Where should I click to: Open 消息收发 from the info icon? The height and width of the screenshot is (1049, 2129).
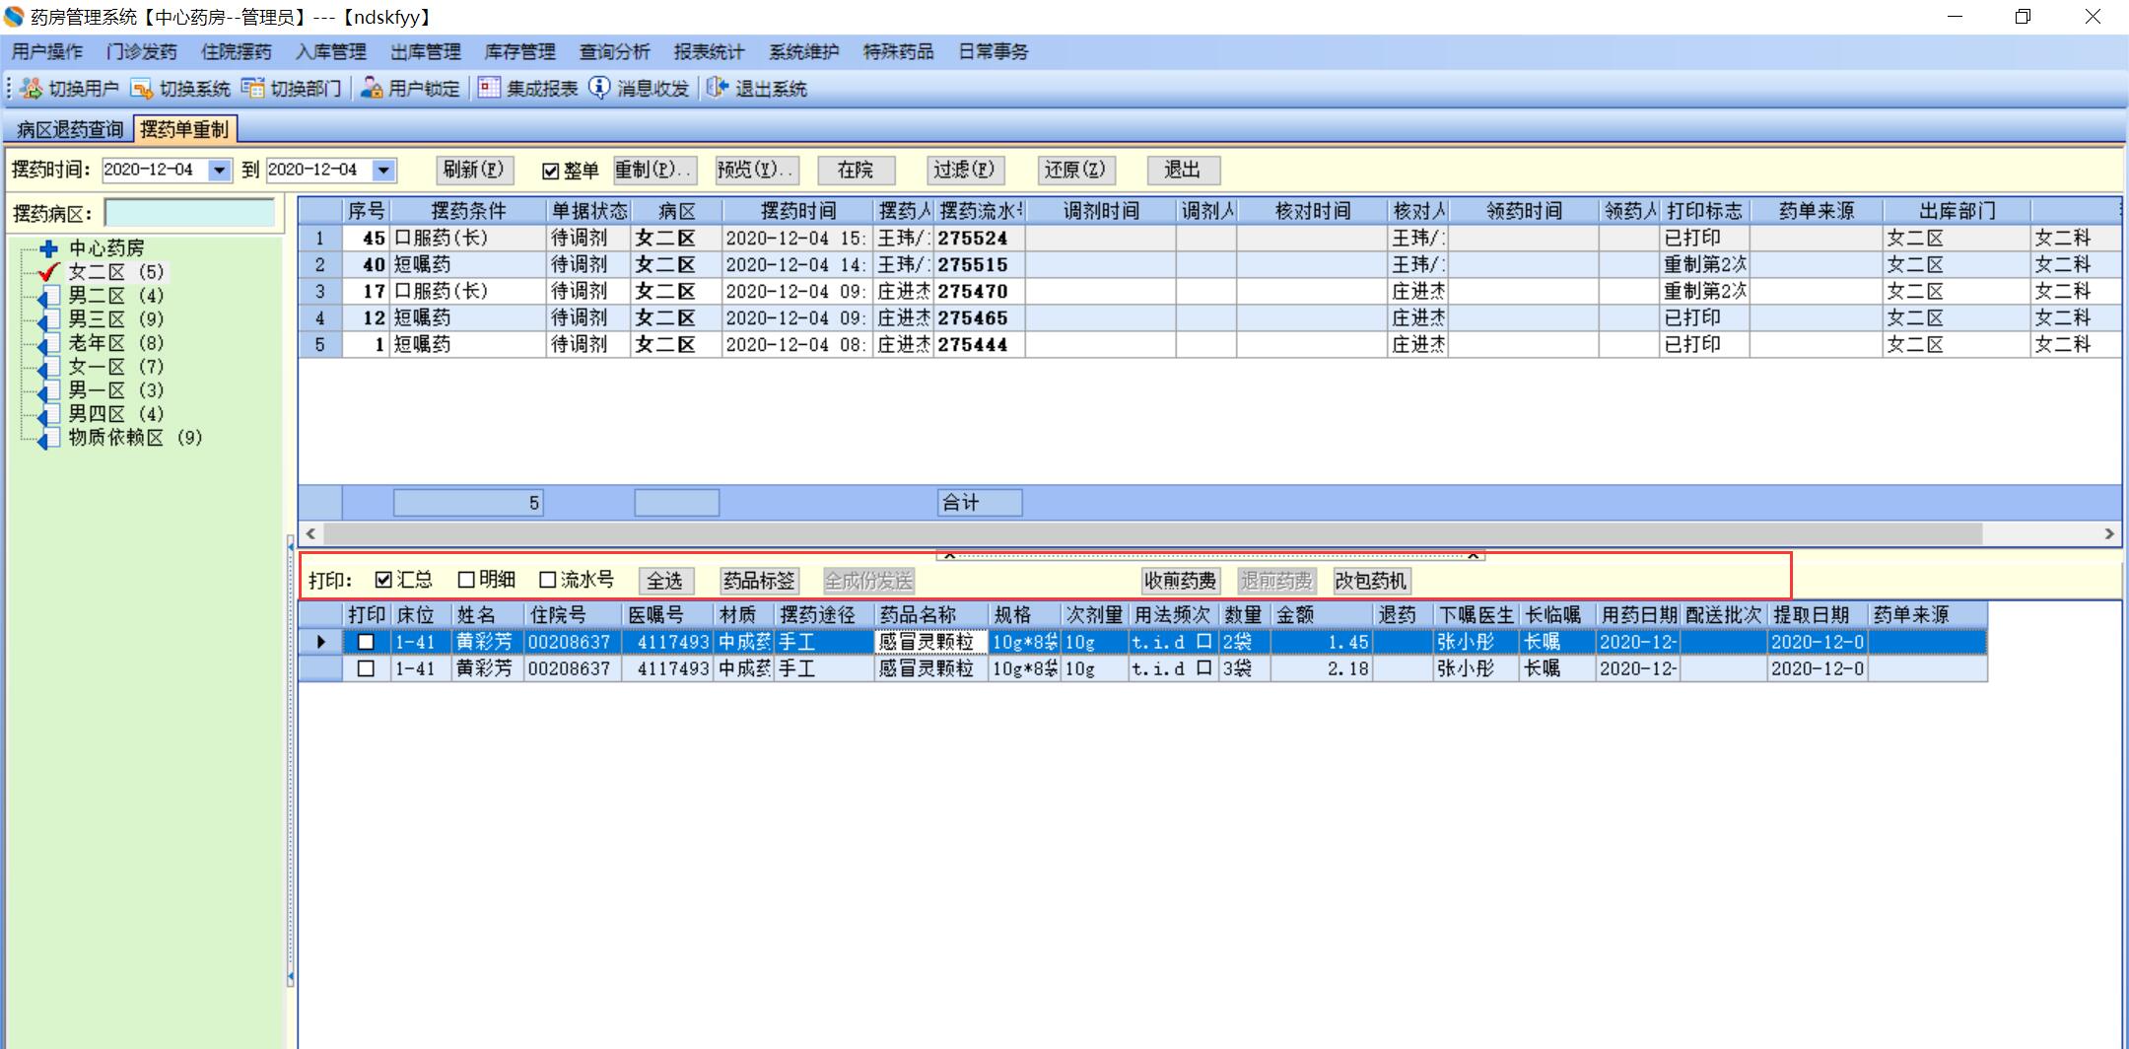(x=599, y=89)
